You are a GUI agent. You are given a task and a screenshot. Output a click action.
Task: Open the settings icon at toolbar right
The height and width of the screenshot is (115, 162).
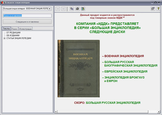(153, 9)
